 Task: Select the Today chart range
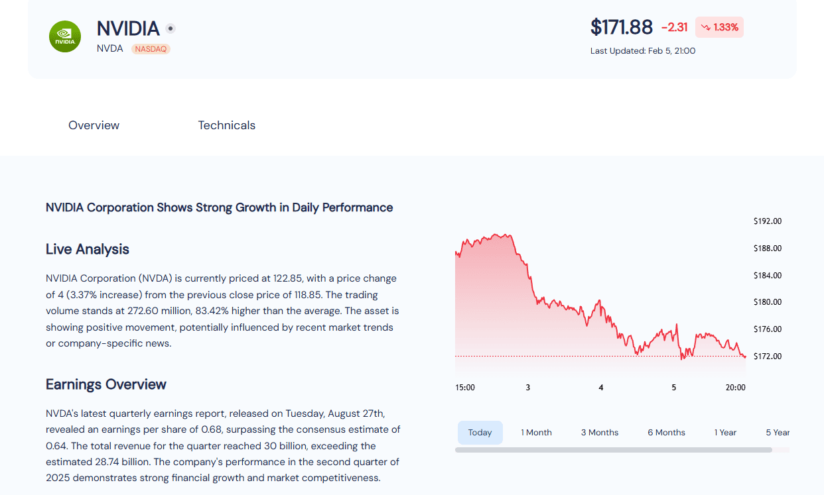point(480,433)
